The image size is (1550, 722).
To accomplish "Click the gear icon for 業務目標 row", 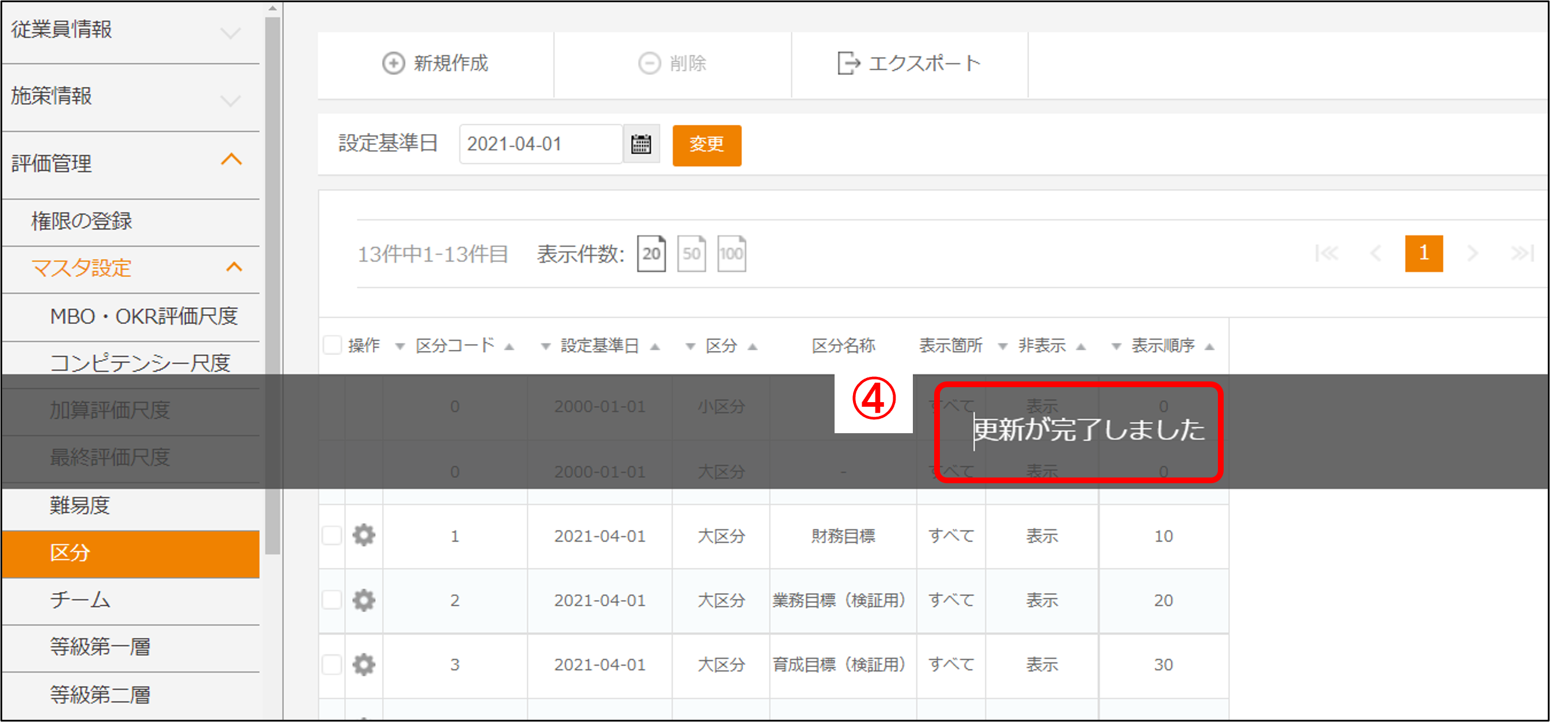I will click(364, 600).
